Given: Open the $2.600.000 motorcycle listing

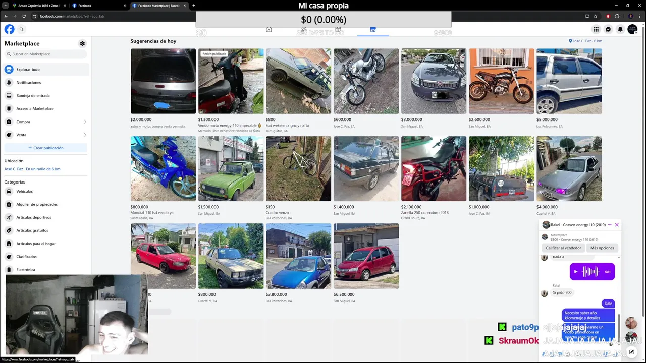Looking at the screenshot, I should click(501, 81).
